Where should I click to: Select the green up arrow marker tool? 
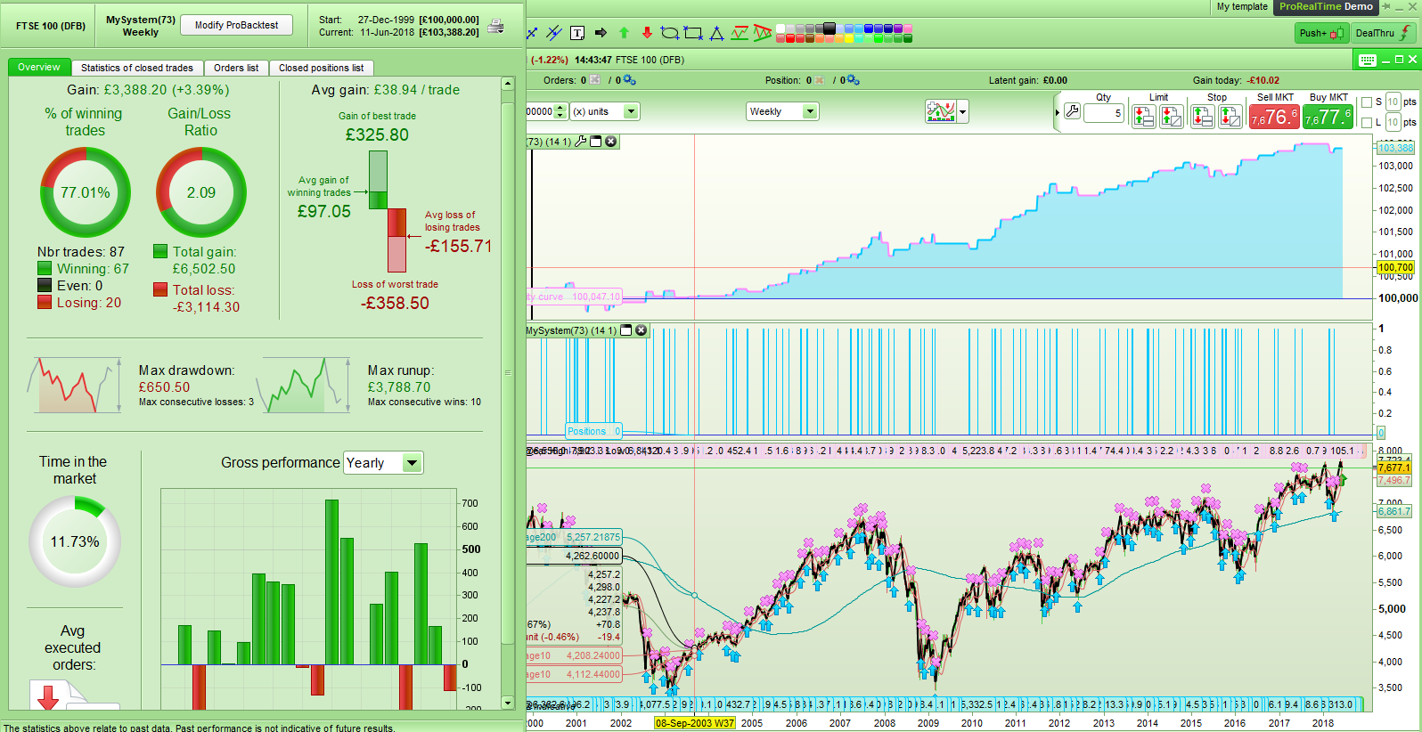pyautogui.click(x=624, y=33)
